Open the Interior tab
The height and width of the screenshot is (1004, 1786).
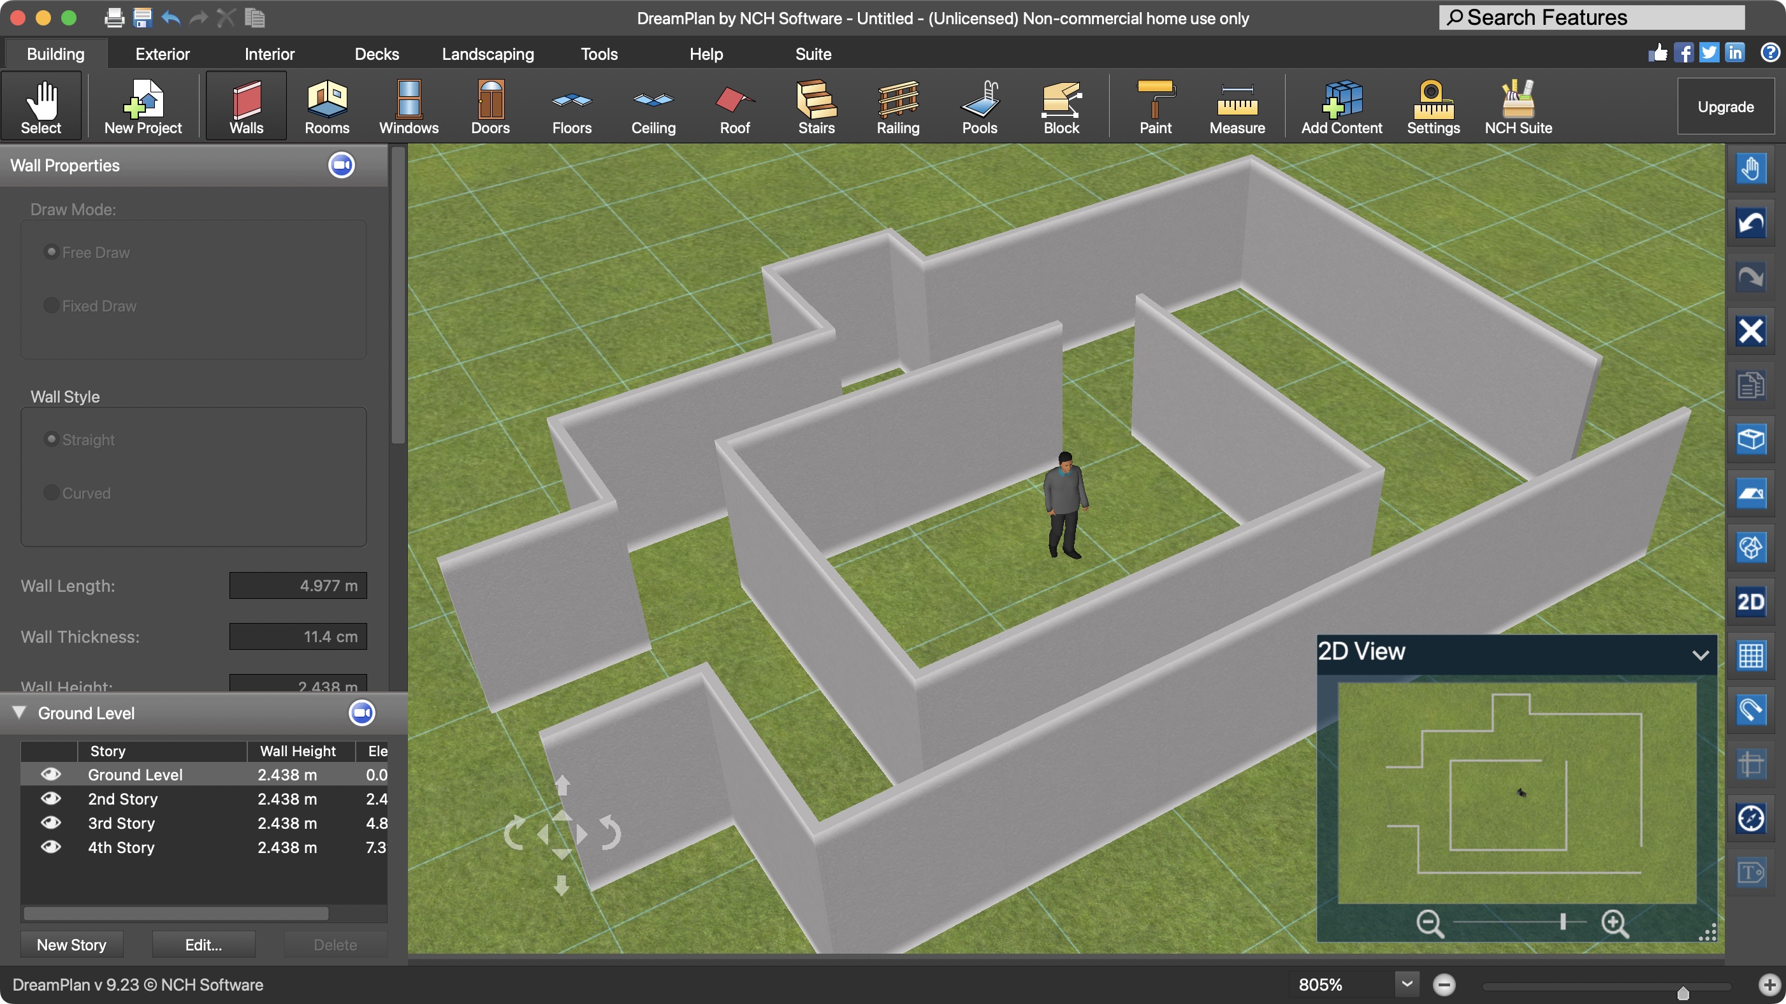point(269,54)
